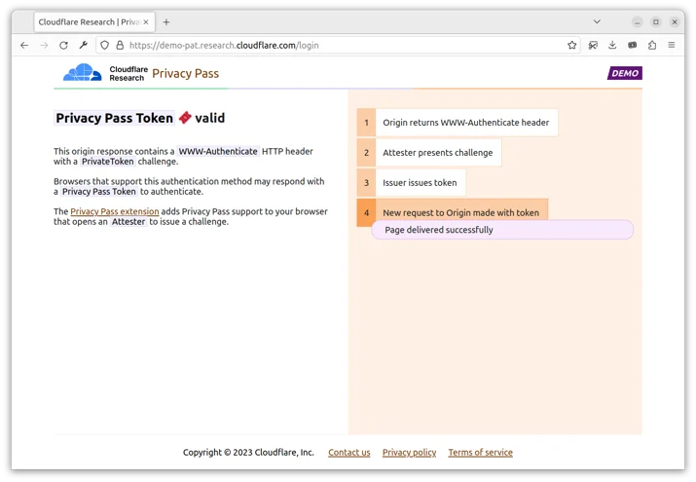
Task: Go back with the browser back arrow
Action: pyautogui.click(x=24, y=45)
